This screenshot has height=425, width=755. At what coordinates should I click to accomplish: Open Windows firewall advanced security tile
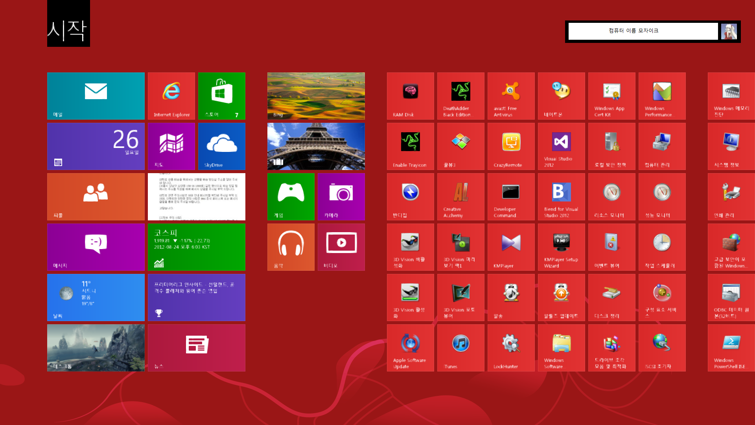[x=731, y=247]
